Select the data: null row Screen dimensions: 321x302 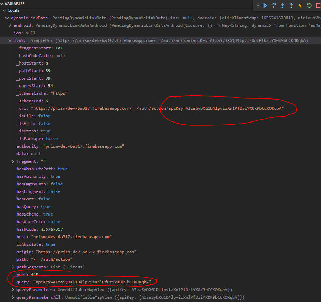point(160,154)
